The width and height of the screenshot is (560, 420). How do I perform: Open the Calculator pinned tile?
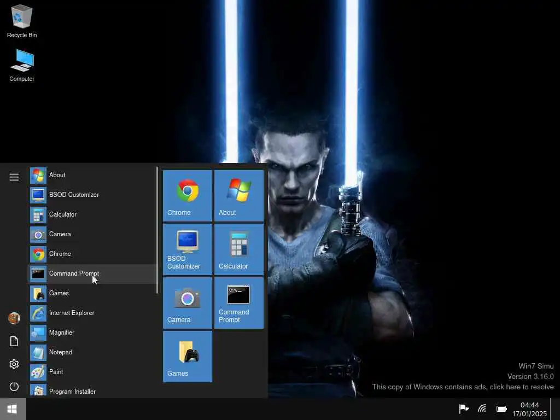point(239,249)
